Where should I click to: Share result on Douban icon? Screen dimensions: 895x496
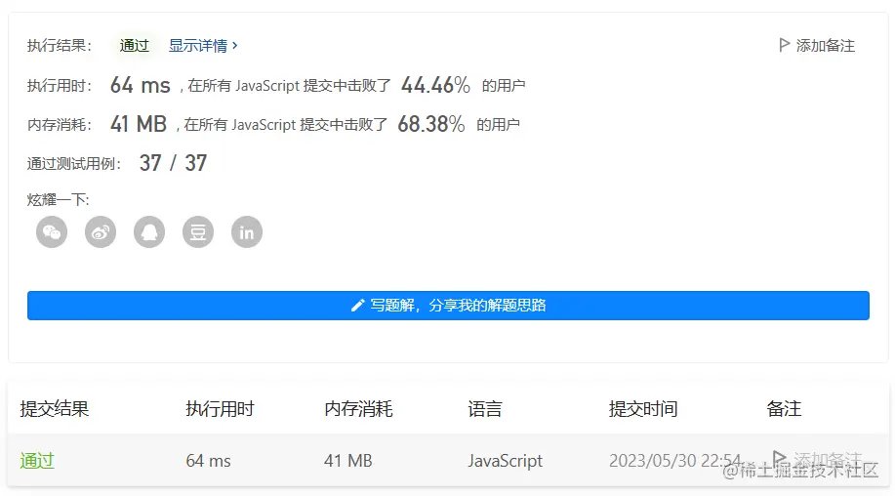pyautogui.click(x=198, y=232)
